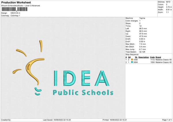Click the 'Created By:' footer label
This screenshot has height=122, width=173.
6,120
